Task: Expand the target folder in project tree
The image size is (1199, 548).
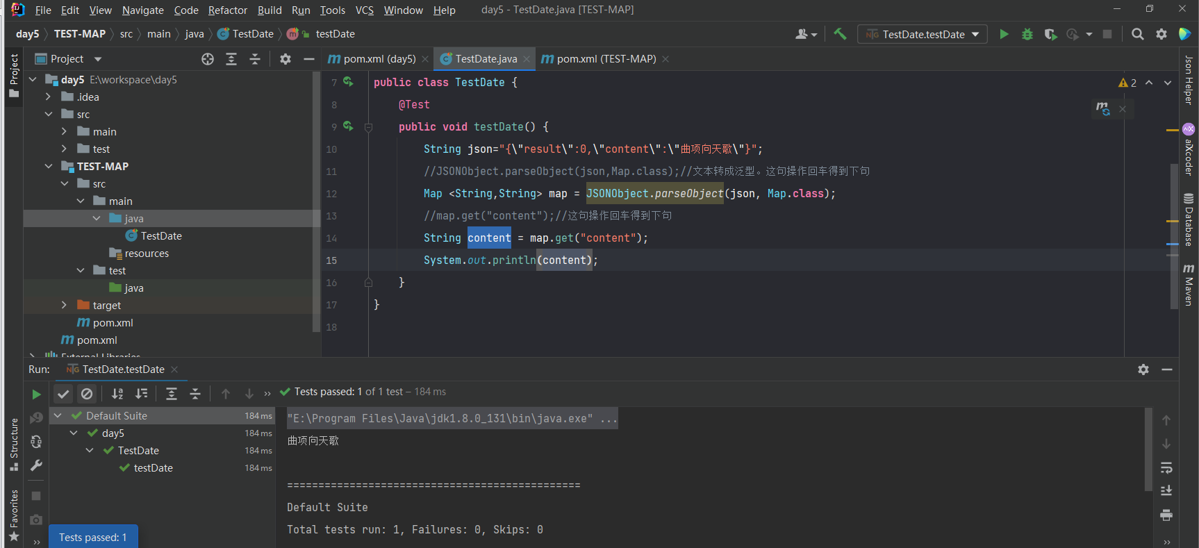Action: 64,305
